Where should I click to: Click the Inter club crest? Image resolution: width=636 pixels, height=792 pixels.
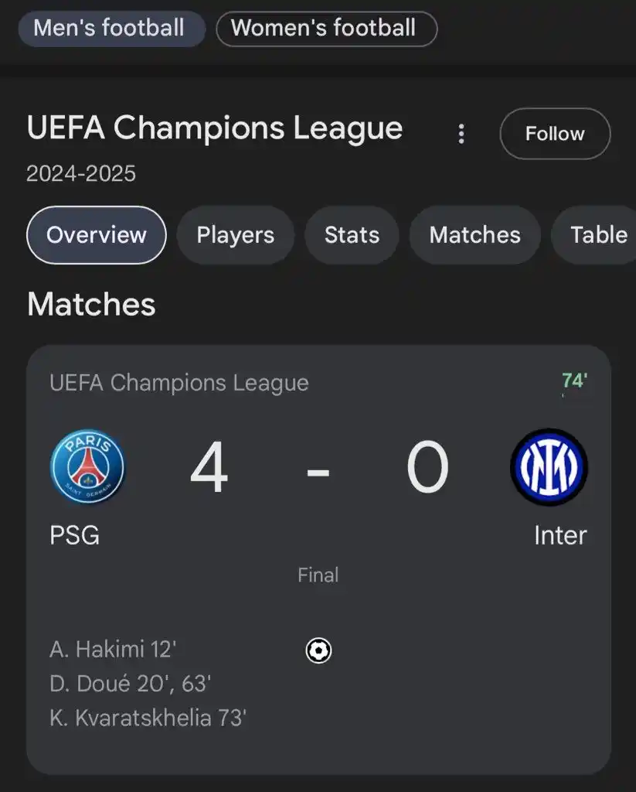pyautogui.click(x=549, y=467)
